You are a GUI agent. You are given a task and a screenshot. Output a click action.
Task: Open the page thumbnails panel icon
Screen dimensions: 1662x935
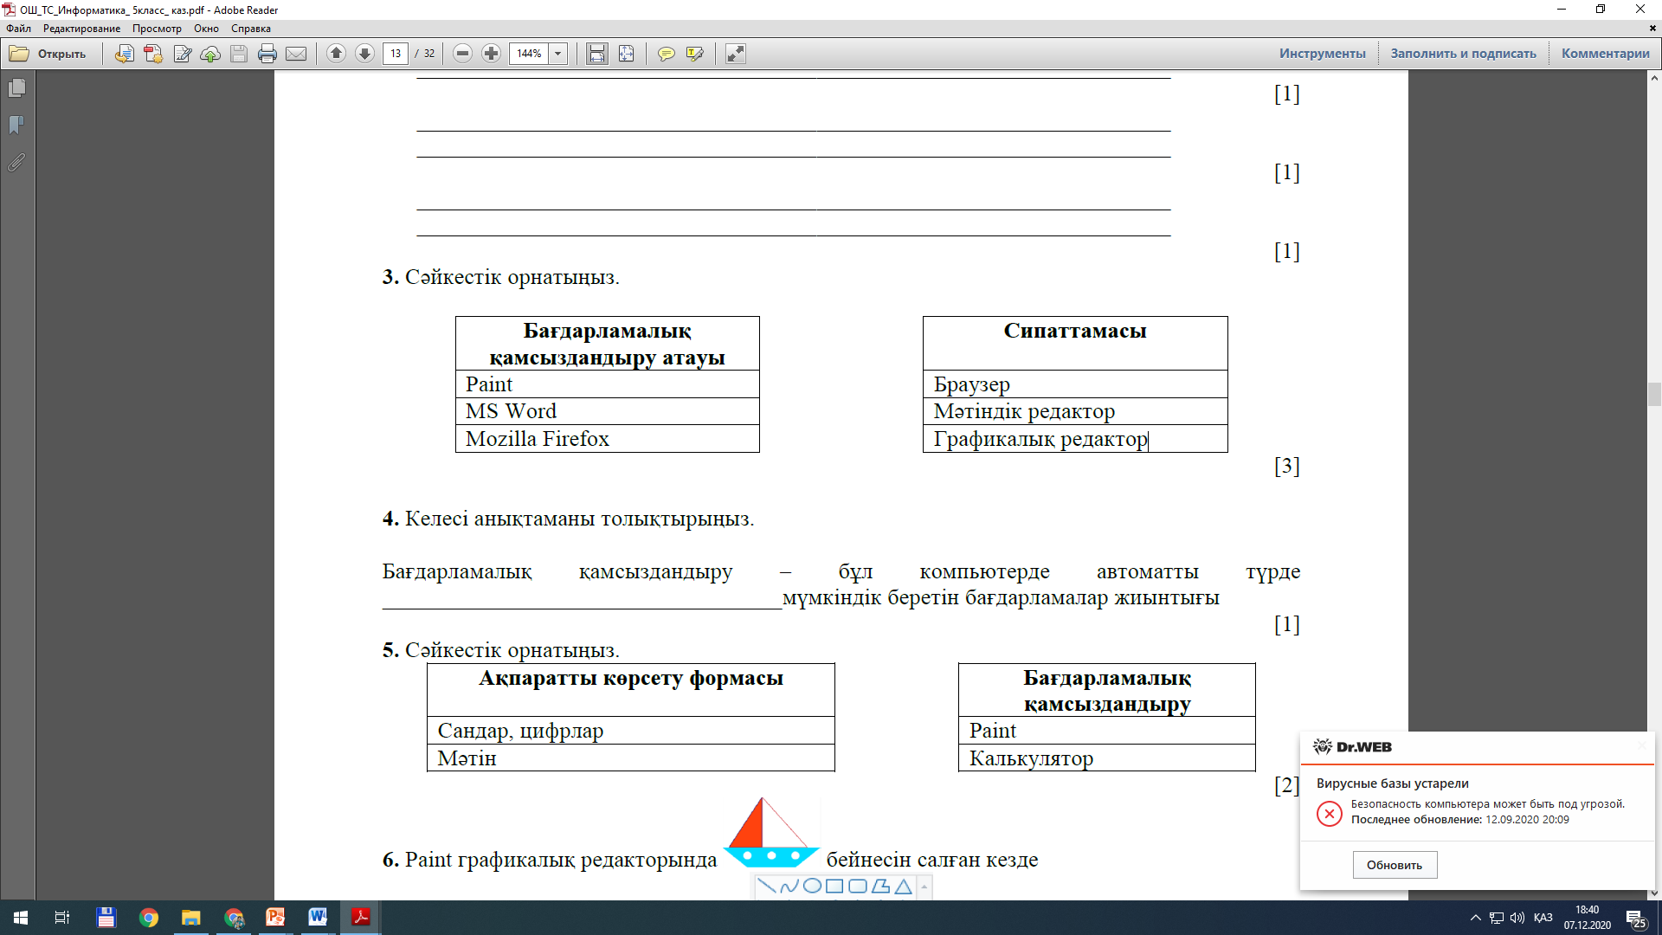16,88
